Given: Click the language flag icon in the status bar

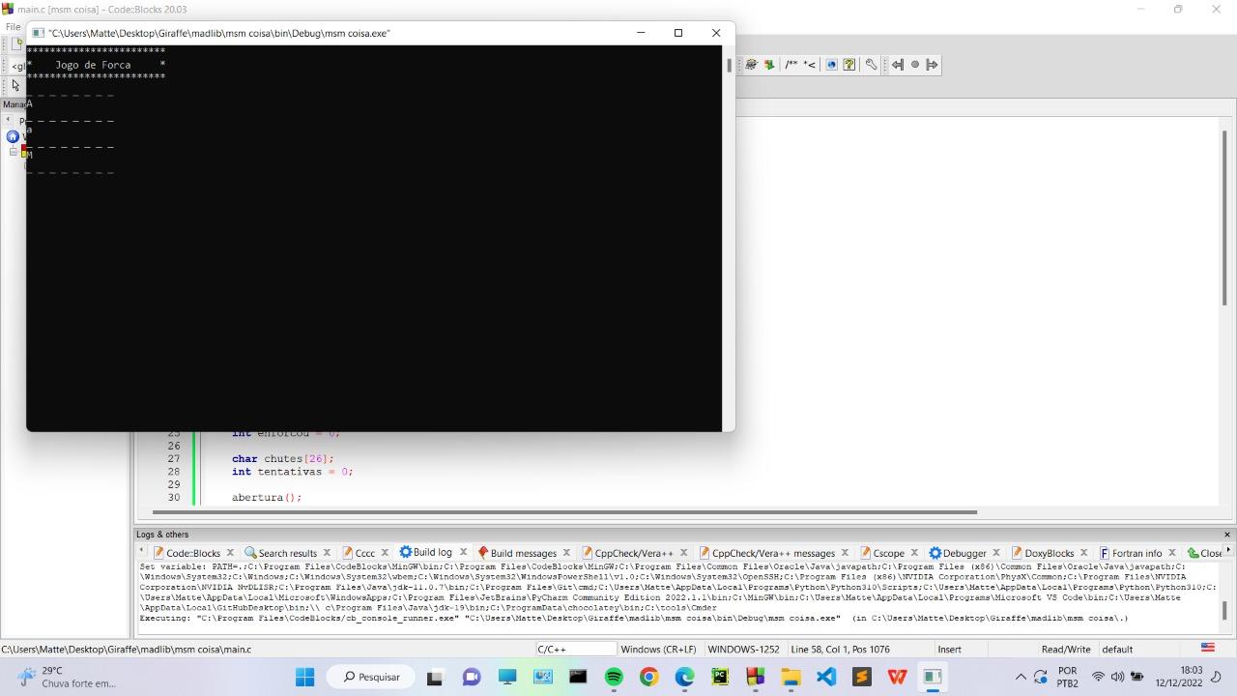Looking at the screenshot, I should coord(1207,648).
